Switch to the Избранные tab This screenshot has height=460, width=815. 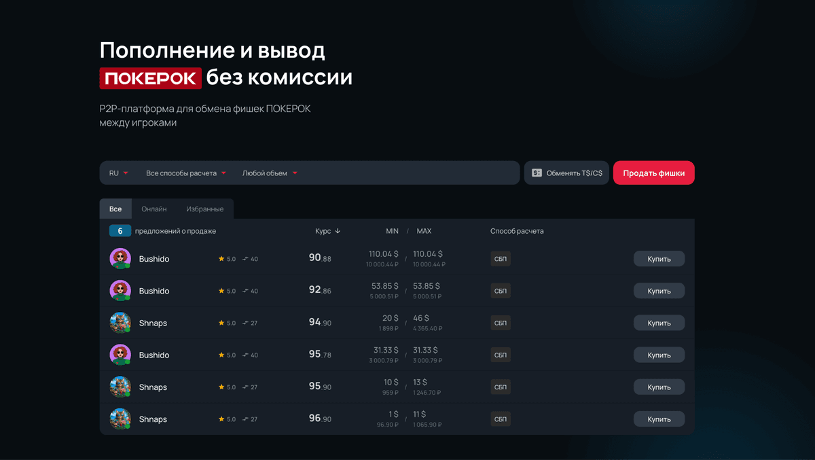[204, 209]
